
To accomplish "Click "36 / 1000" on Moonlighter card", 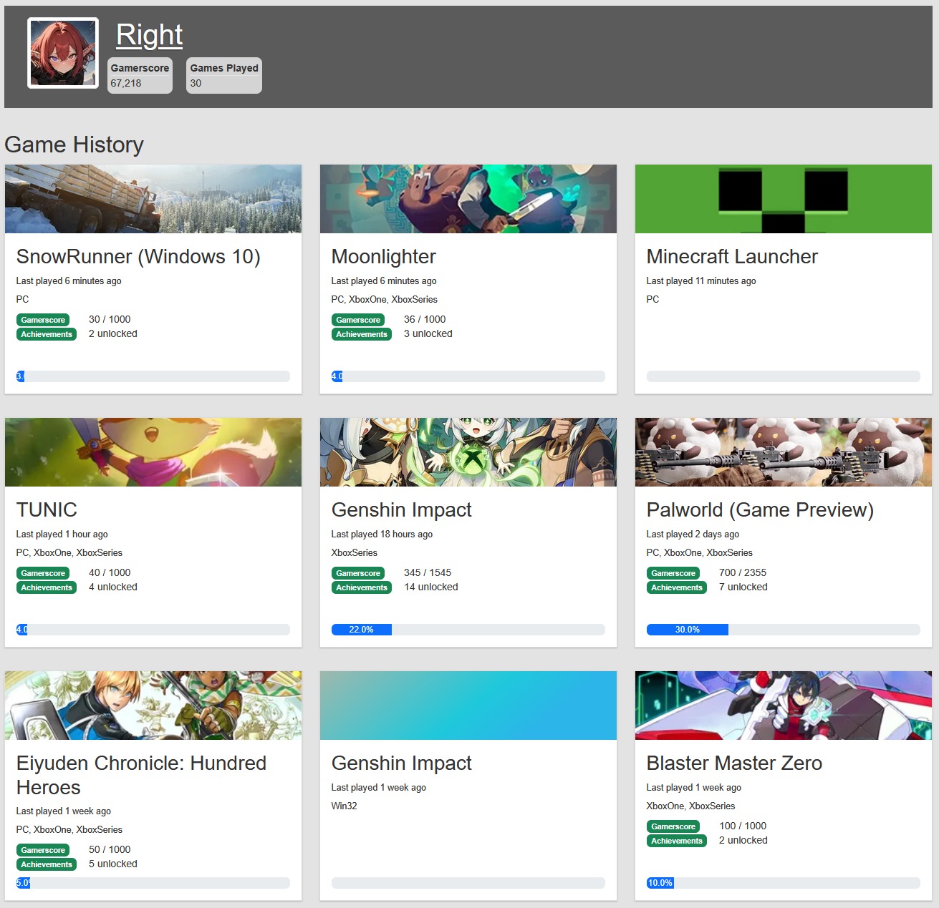I will pyautogui.click(x=425, y=319).
